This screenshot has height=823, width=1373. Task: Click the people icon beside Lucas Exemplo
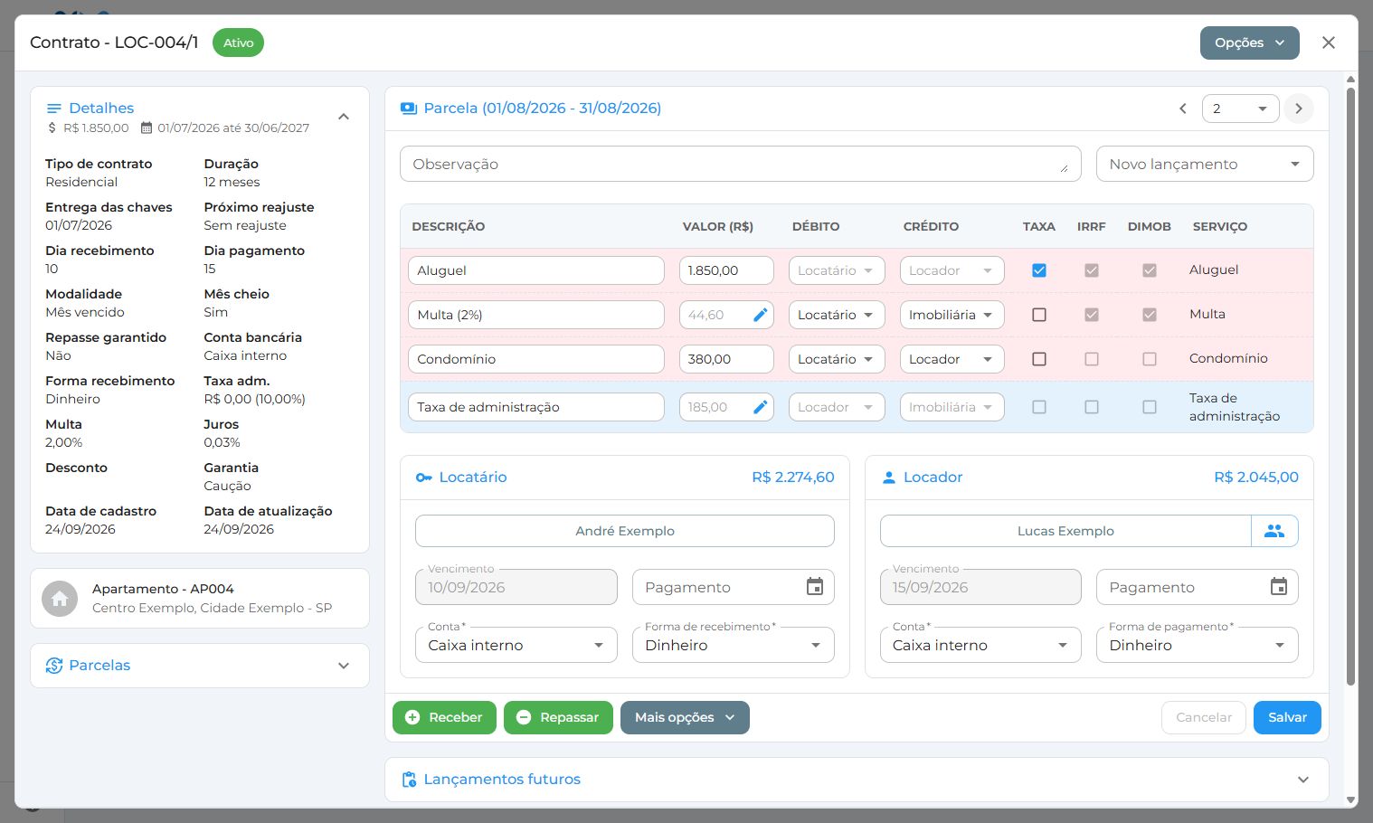click(x=1274, y=531)
